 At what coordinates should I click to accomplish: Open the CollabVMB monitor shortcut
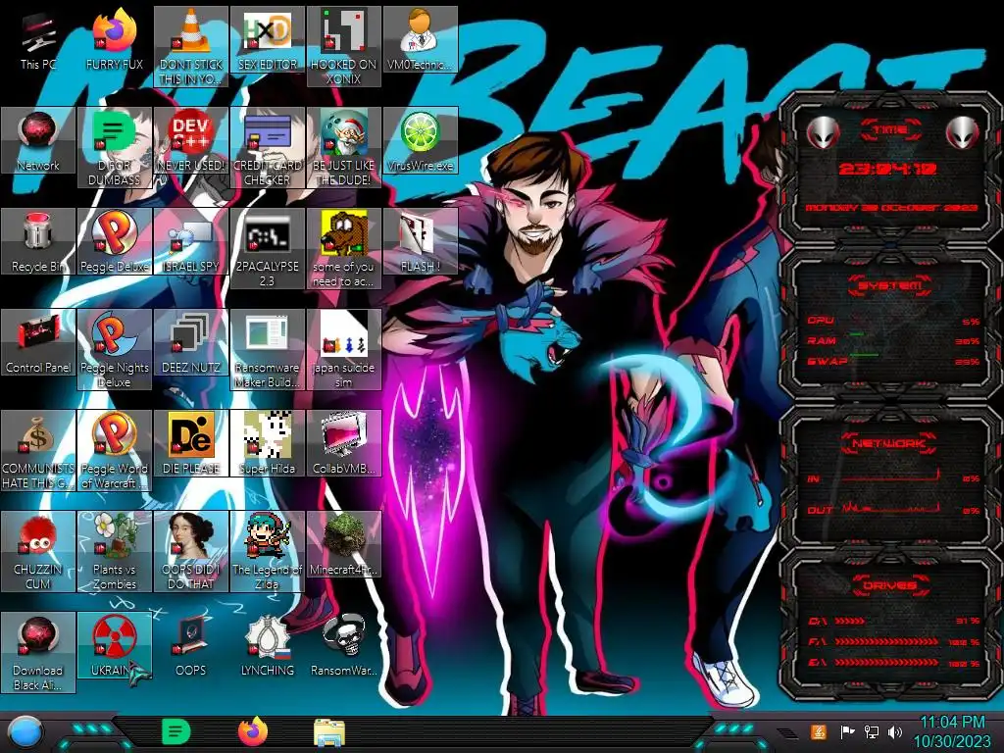click(x=344, y=444)
